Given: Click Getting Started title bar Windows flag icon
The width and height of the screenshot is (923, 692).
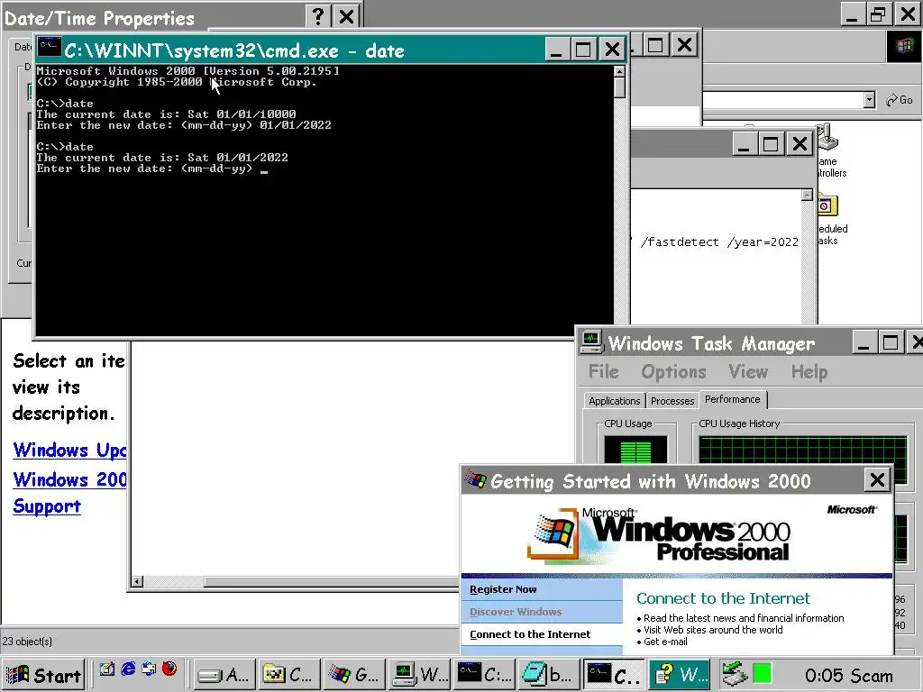Looking at the screenshot, I should [x=476, y=479].
